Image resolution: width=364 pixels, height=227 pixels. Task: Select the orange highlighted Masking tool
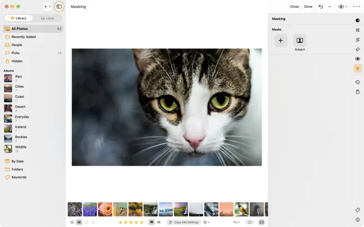[358, 69]
